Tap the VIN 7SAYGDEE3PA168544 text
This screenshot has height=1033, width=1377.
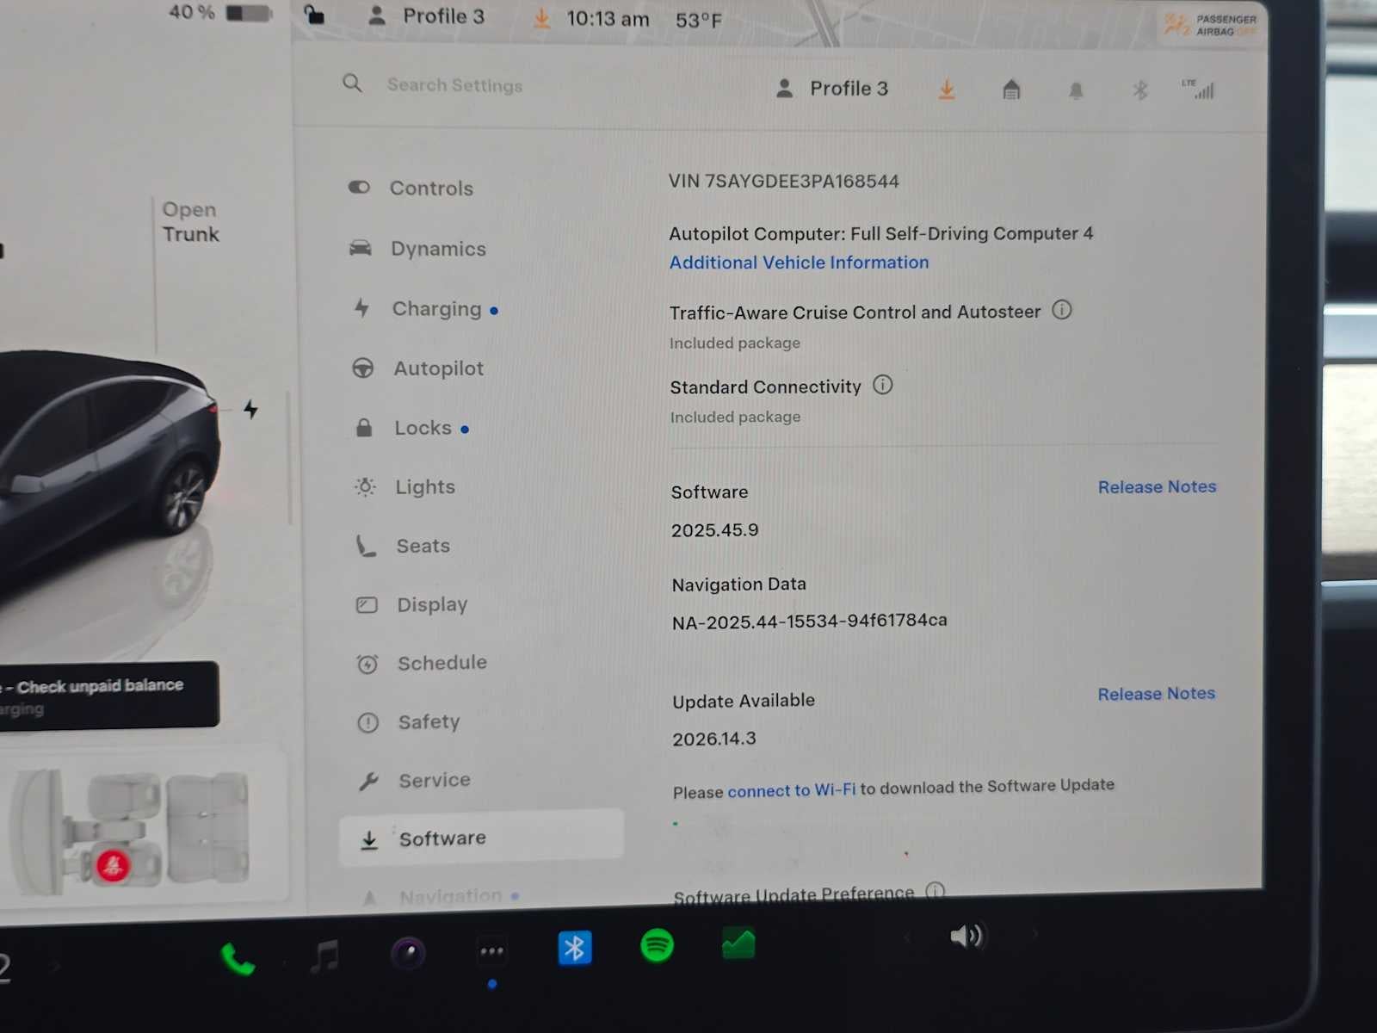tap(784, 182)
